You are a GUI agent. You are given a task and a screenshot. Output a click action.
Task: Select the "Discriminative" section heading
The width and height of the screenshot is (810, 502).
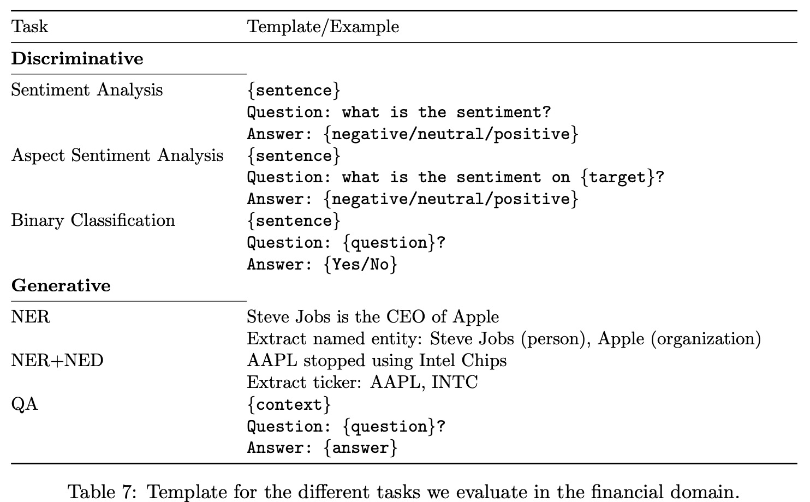(77, 59)
